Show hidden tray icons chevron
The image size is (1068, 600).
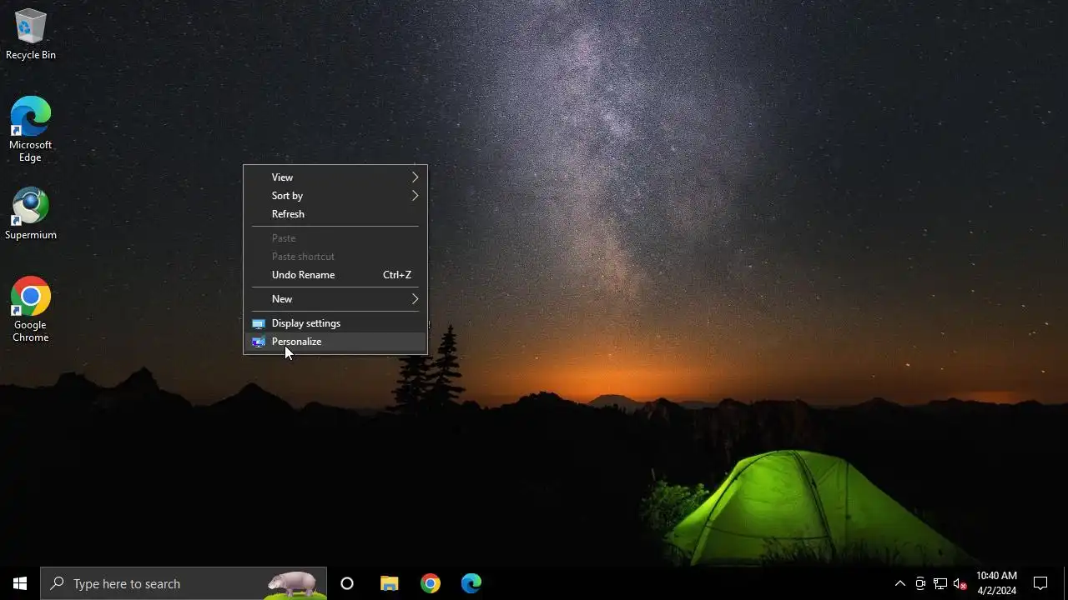tap(899, 583)
